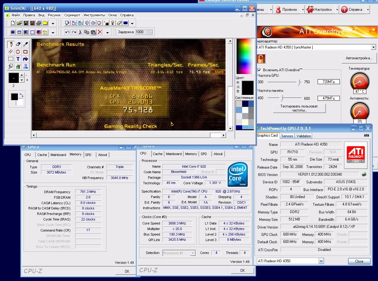Open the Инструменты menu in SnimOK
Screen dimensions: 378x281
point(94,15)
